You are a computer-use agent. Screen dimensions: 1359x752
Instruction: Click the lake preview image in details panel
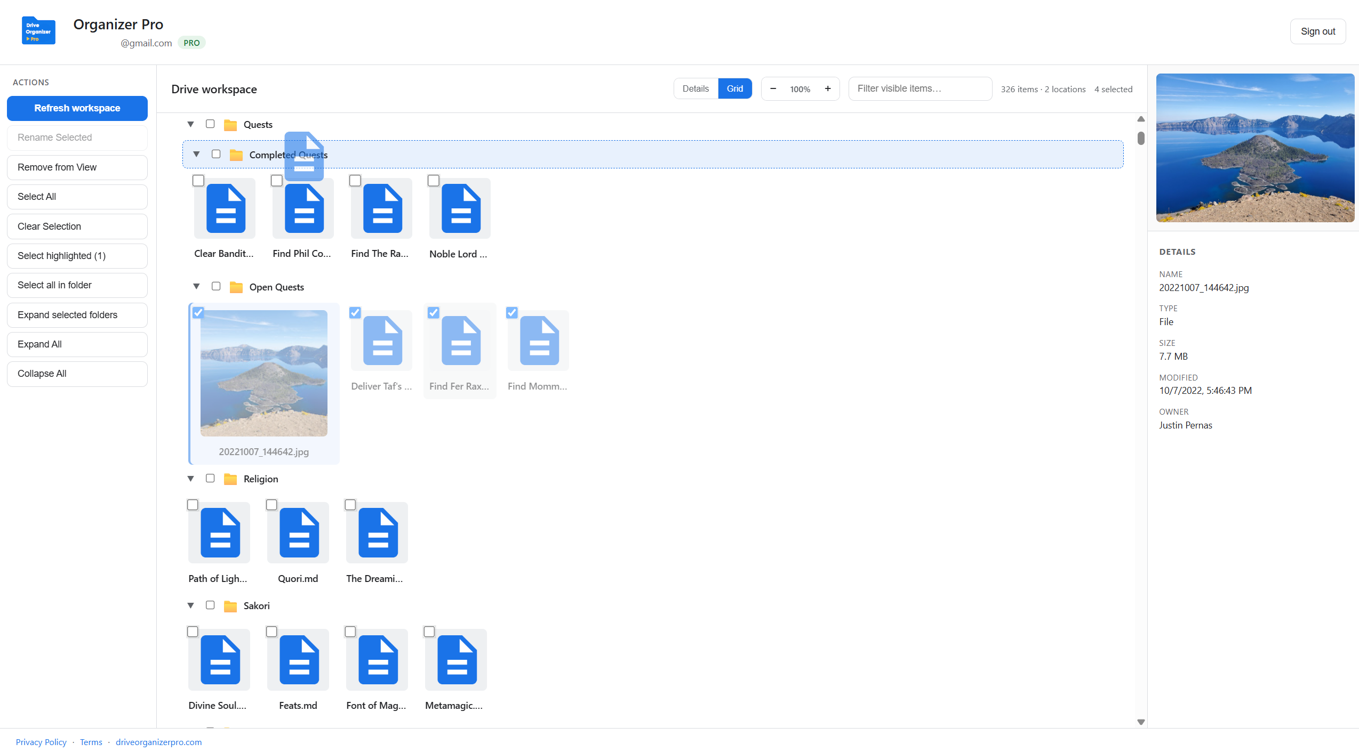[1255, 148]
